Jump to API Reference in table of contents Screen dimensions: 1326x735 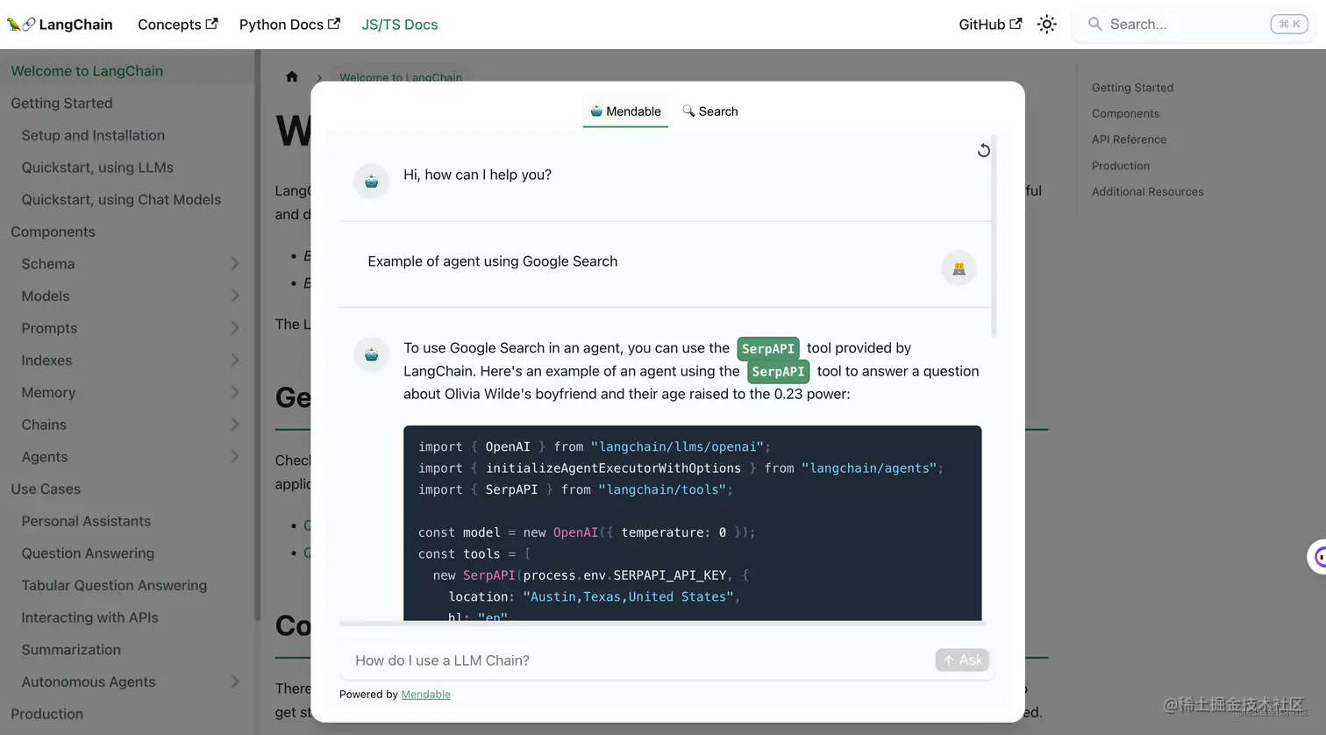click(1129, 139)
